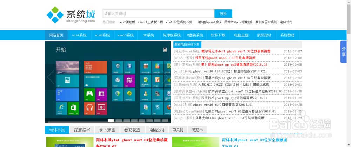Click the Windows 8 start screen banner

coord(108,82)
